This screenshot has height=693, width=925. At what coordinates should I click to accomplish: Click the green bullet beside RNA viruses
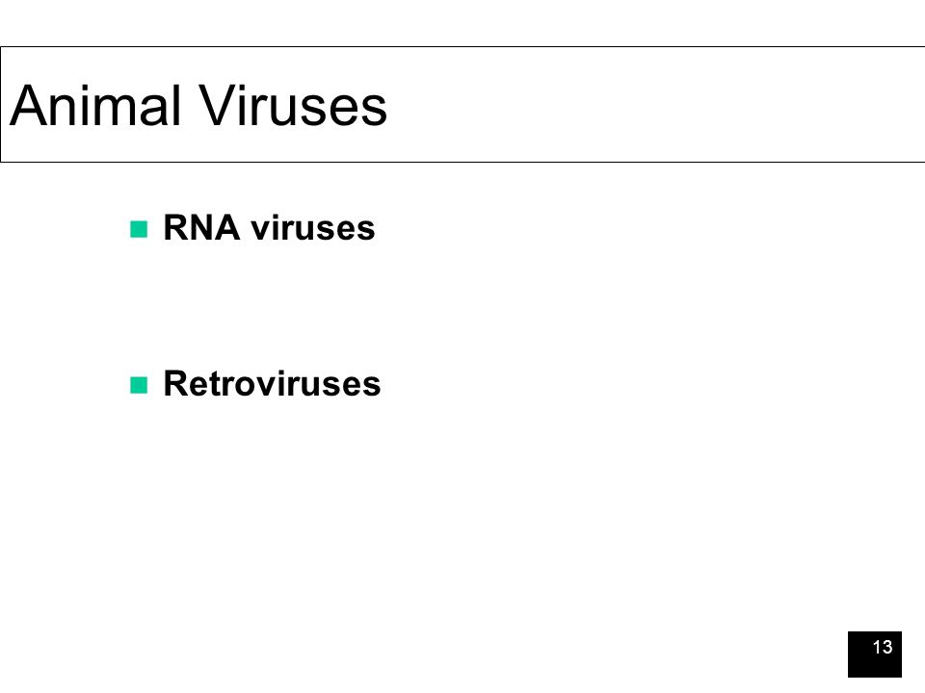pyautogui.click(x=139, y=229)
